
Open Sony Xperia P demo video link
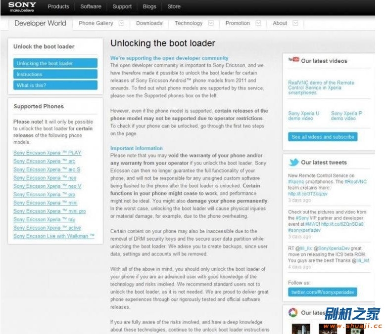(346, 116)
